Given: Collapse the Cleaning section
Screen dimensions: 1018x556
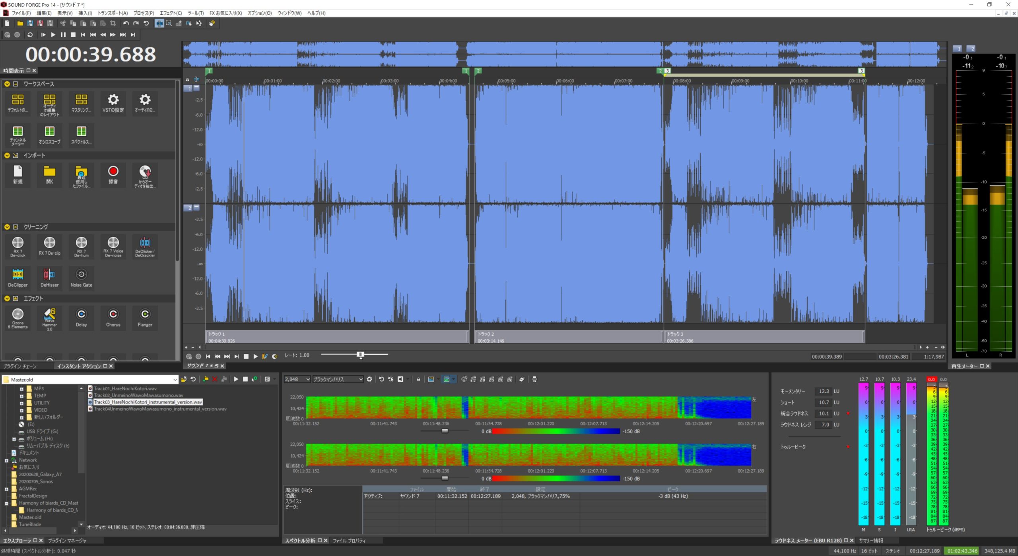Looking at the screenshot, I should 7,227.
